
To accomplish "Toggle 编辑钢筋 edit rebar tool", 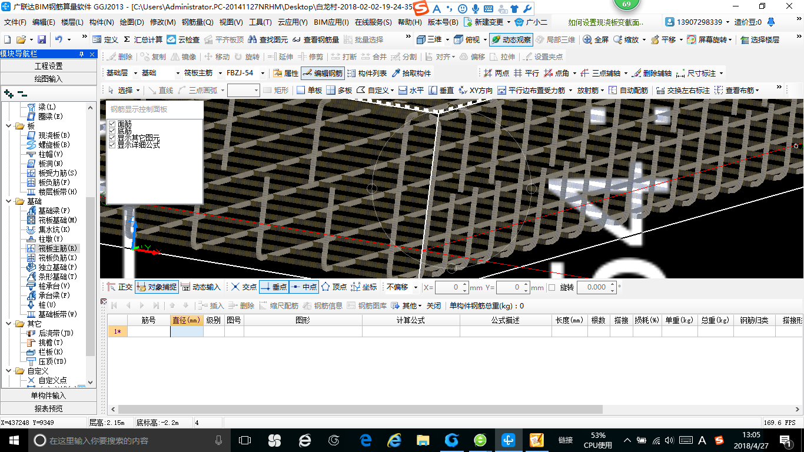I will [322, 73].
